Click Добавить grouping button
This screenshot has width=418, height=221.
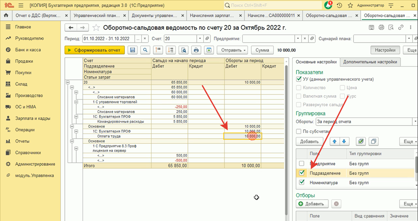pyautogui.click(x=309, y=142)
